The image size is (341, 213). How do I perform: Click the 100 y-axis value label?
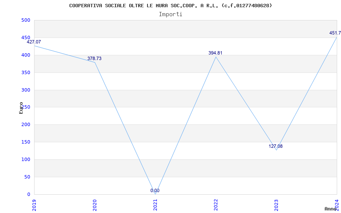[26, 159]
